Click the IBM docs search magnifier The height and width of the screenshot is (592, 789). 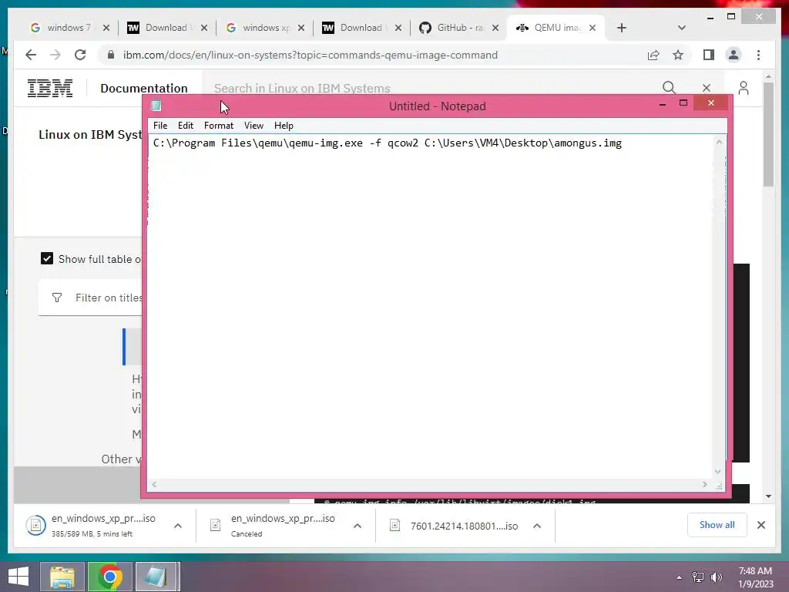pos(669,88)
